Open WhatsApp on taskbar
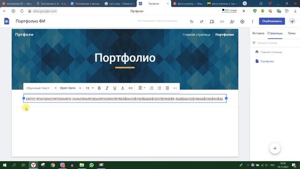Image resolution: width=300 pixels, height=169 pixels. (91, 165)
